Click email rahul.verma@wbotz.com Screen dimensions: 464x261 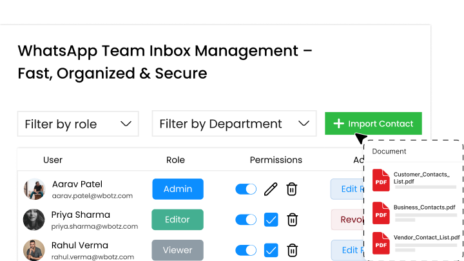(93, 257)
